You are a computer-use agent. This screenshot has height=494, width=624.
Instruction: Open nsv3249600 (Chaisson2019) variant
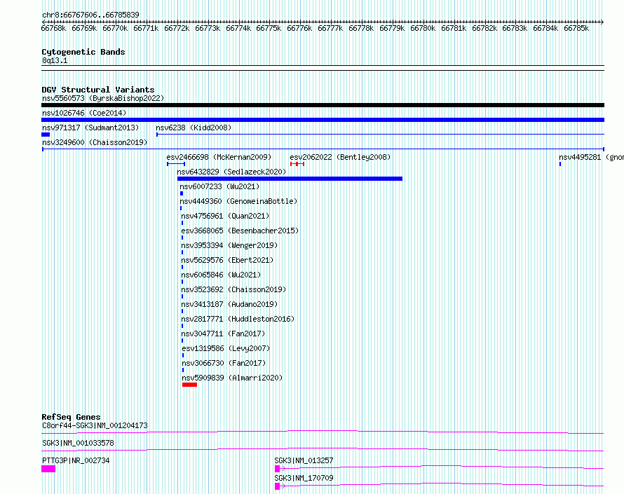pos(95,142)
